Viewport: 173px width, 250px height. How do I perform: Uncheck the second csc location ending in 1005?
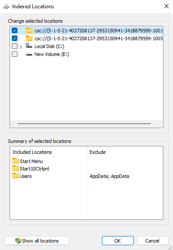pos(15,38)
